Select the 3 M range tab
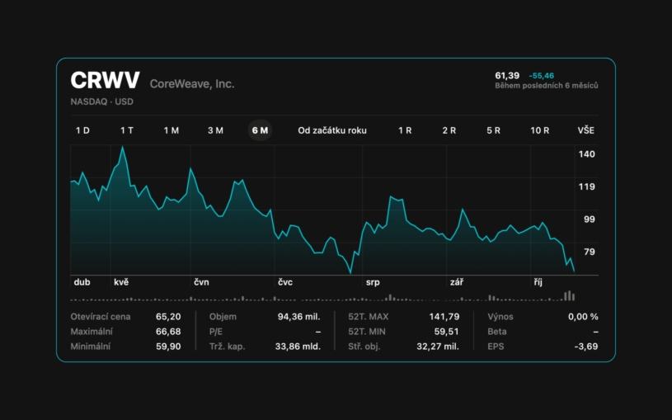672x420 pixels. (x=215, y=130)
